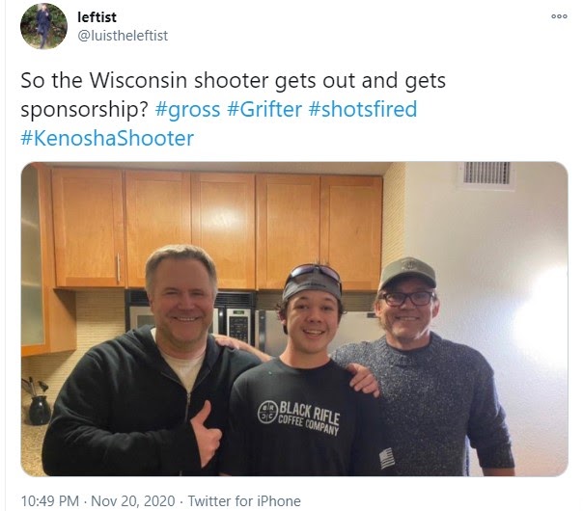Image resolution: width=583 pixels, height=511 pixels.
Task: Click the leftist display name
Action: tap(97, 17)
